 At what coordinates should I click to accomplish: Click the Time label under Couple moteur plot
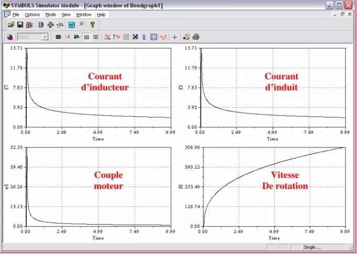point(98,238)
